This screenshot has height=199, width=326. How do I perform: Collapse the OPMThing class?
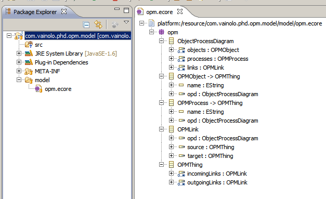pos(161,165)
